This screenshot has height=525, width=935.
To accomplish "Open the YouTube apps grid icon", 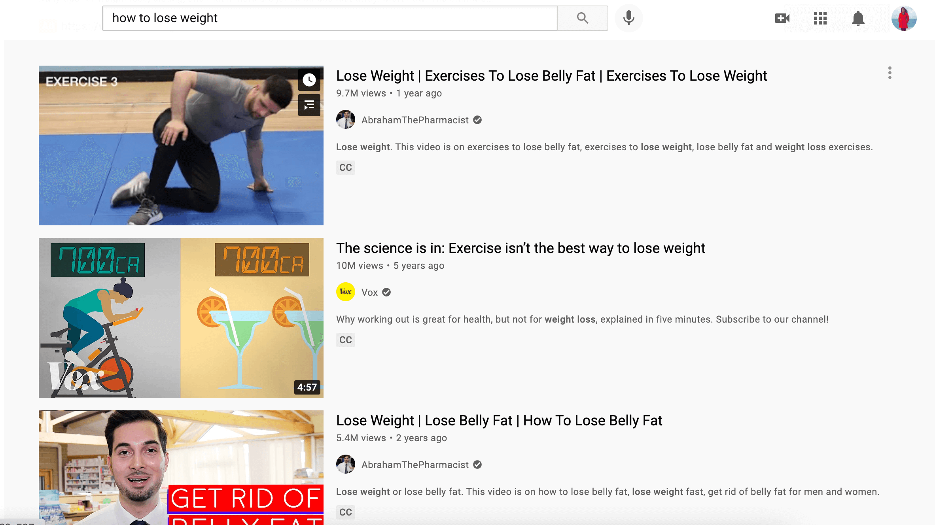I will (x=820, y=18).
